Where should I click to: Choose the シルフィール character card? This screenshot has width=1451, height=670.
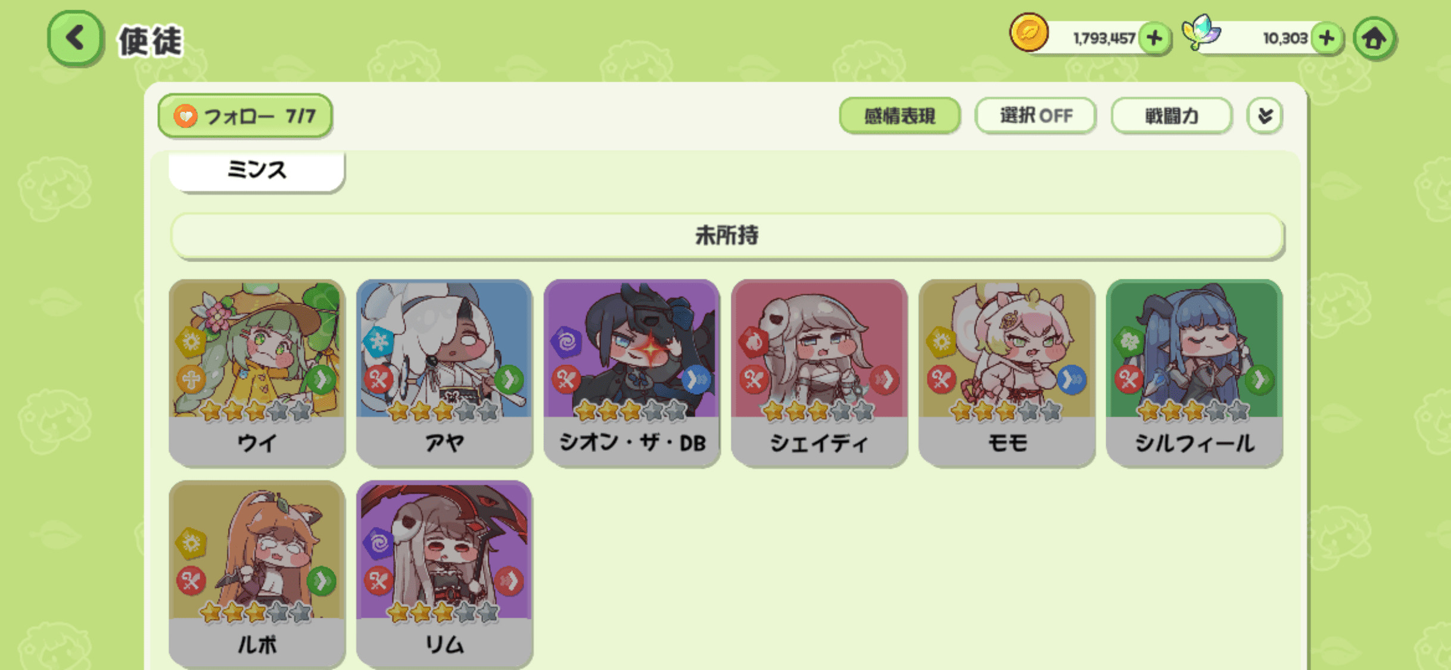(1194, 373)
